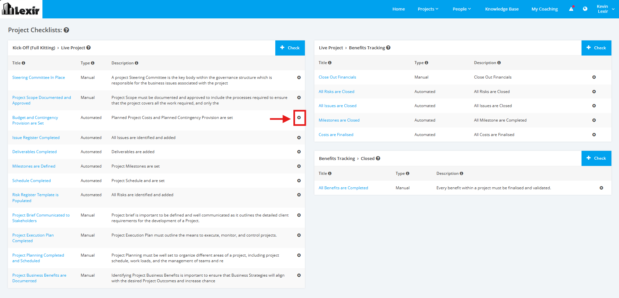Remove the Milestones are Defined check
The height and width of the screenshot is (298, 619).
click(x=299, y=166)
